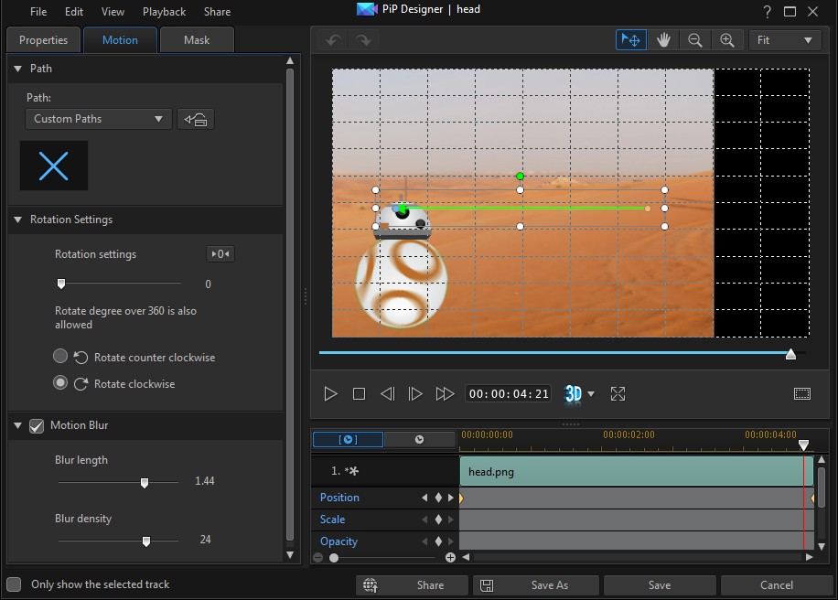Open the Playback menu

pyautogui.click(x=164, y=12)
